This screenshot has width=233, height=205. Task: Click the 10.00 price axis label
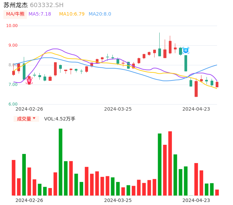point(12,26)
